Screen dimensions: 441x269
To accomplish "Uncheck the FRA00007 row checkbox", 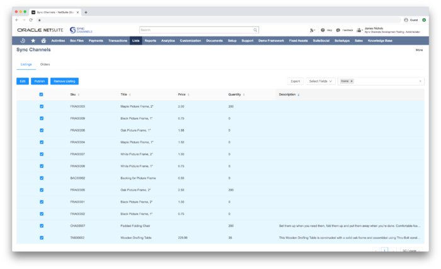I will [42, 154].
